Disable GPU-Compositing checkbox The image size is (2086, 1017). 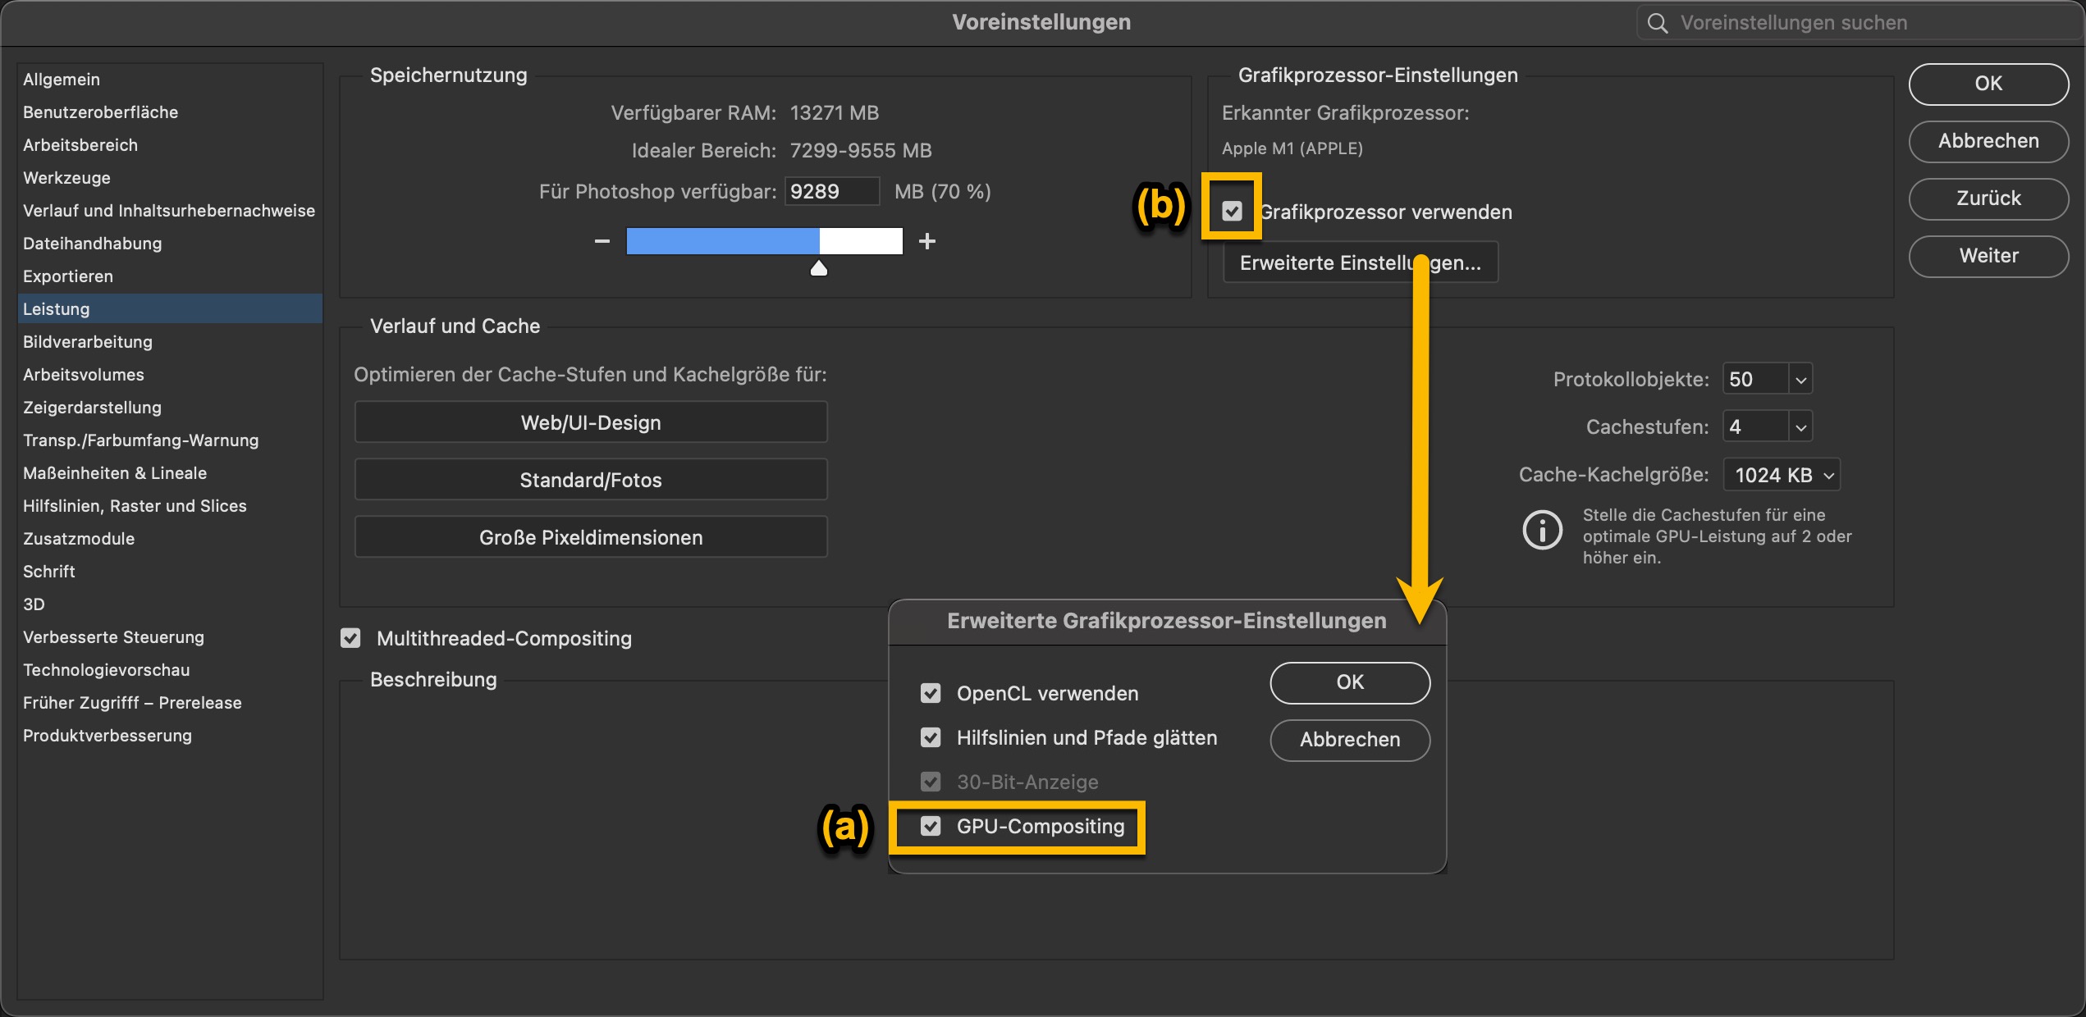click(x=931, y=826)
